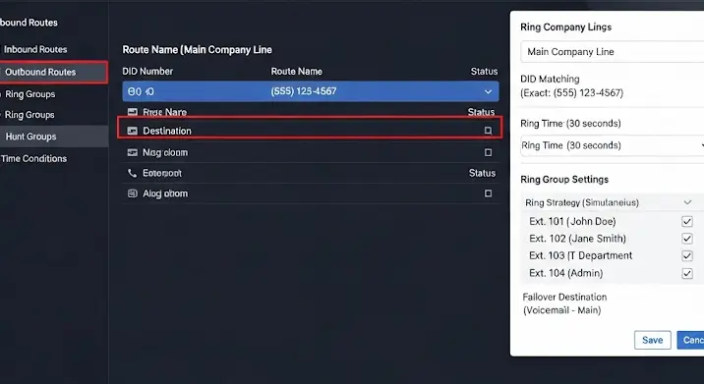
Task: Open the Ring Time (30 seconds) combo box
Action: coord(613,145)
